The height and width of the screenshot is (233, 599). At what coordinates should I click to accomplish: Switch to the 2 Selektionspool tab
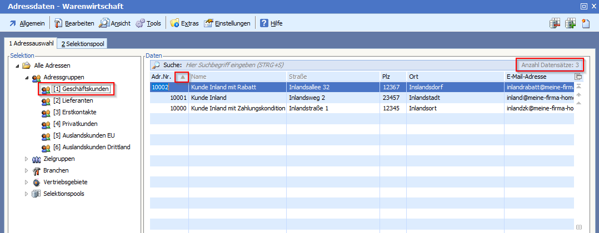(83, 44)
